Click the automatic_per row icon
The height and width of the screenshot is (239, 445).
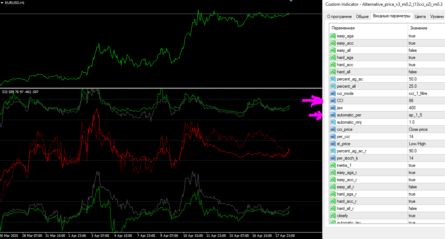(x=333, y=115)
